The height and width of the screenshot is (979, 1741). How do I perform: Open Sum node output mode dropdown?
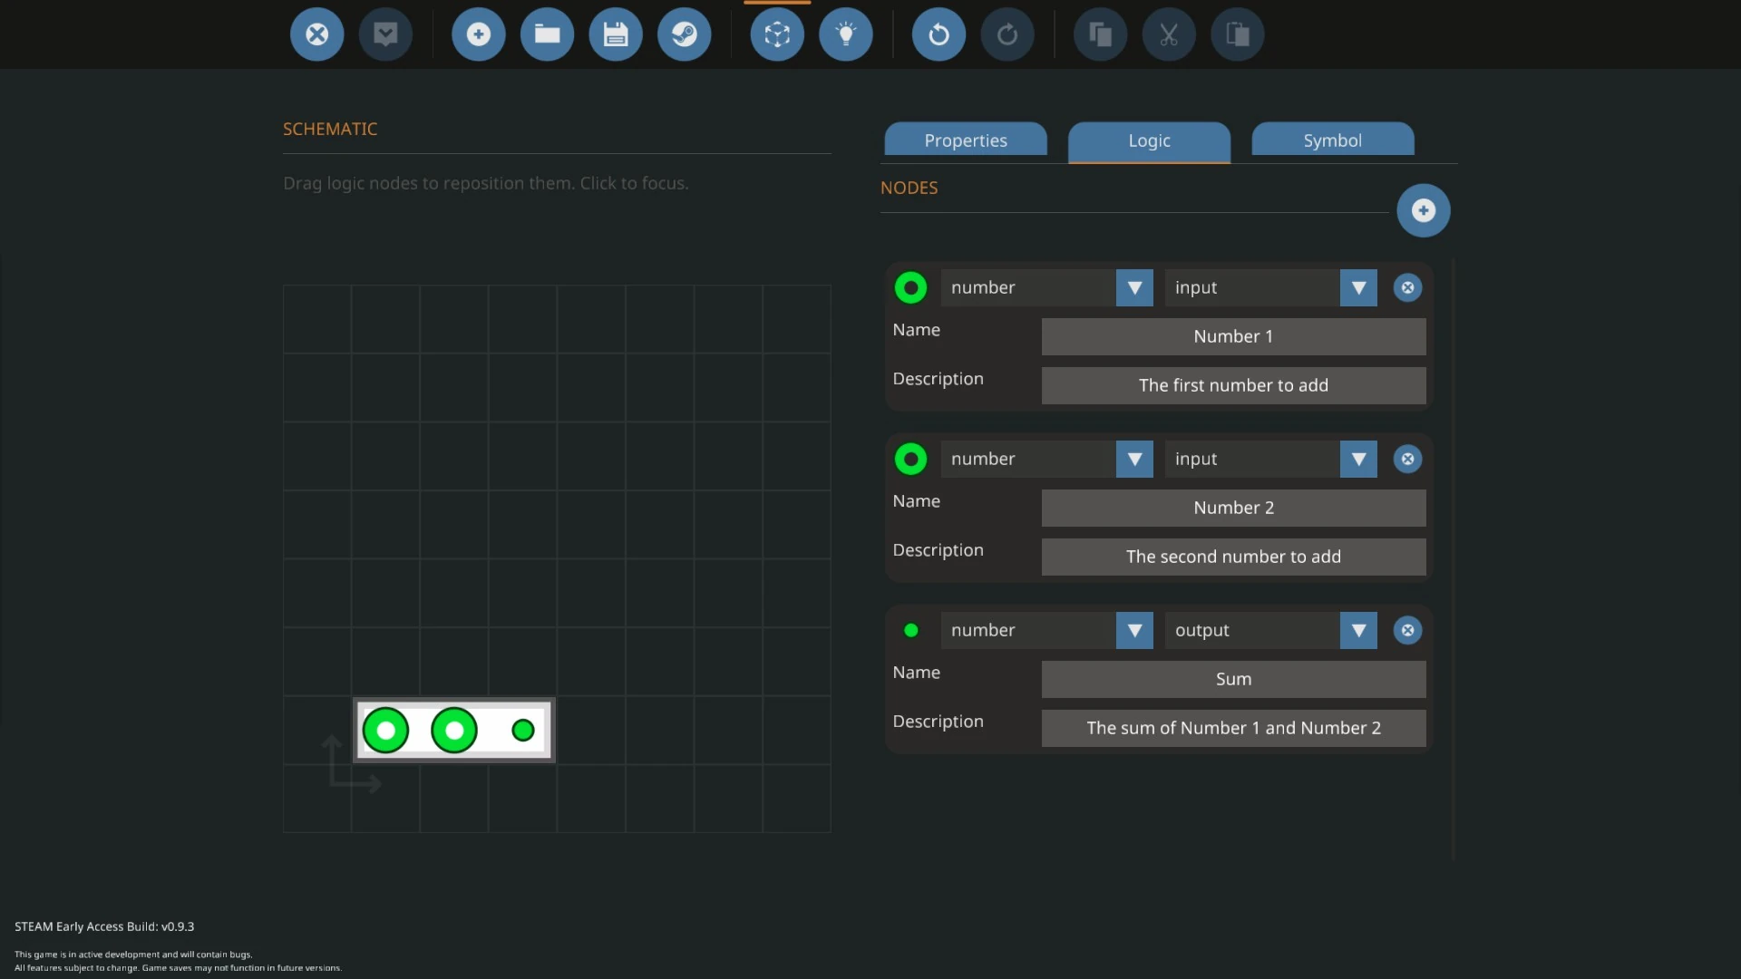1358,630
